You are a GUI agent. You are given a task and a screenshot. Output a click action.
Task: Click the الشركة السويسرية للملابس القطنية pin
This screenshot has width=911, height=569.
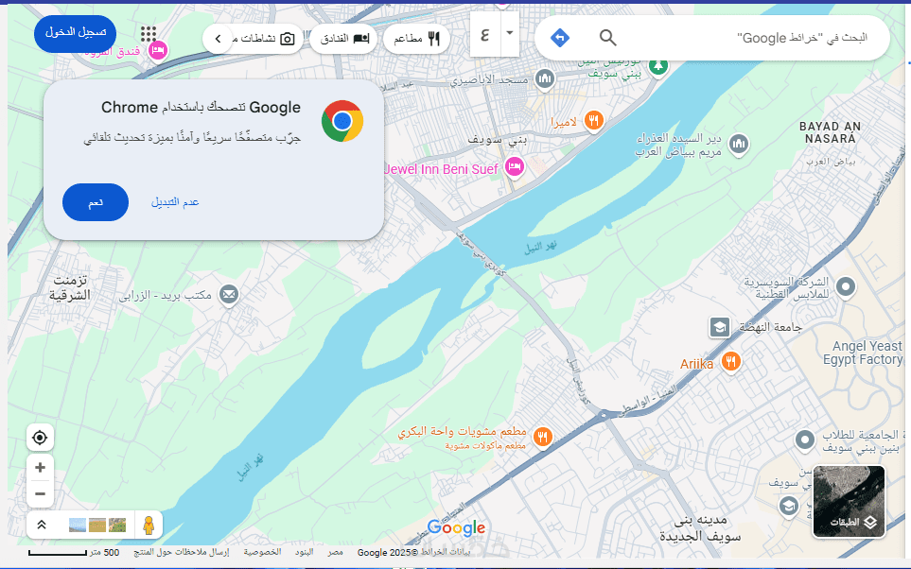coord(846,286)
